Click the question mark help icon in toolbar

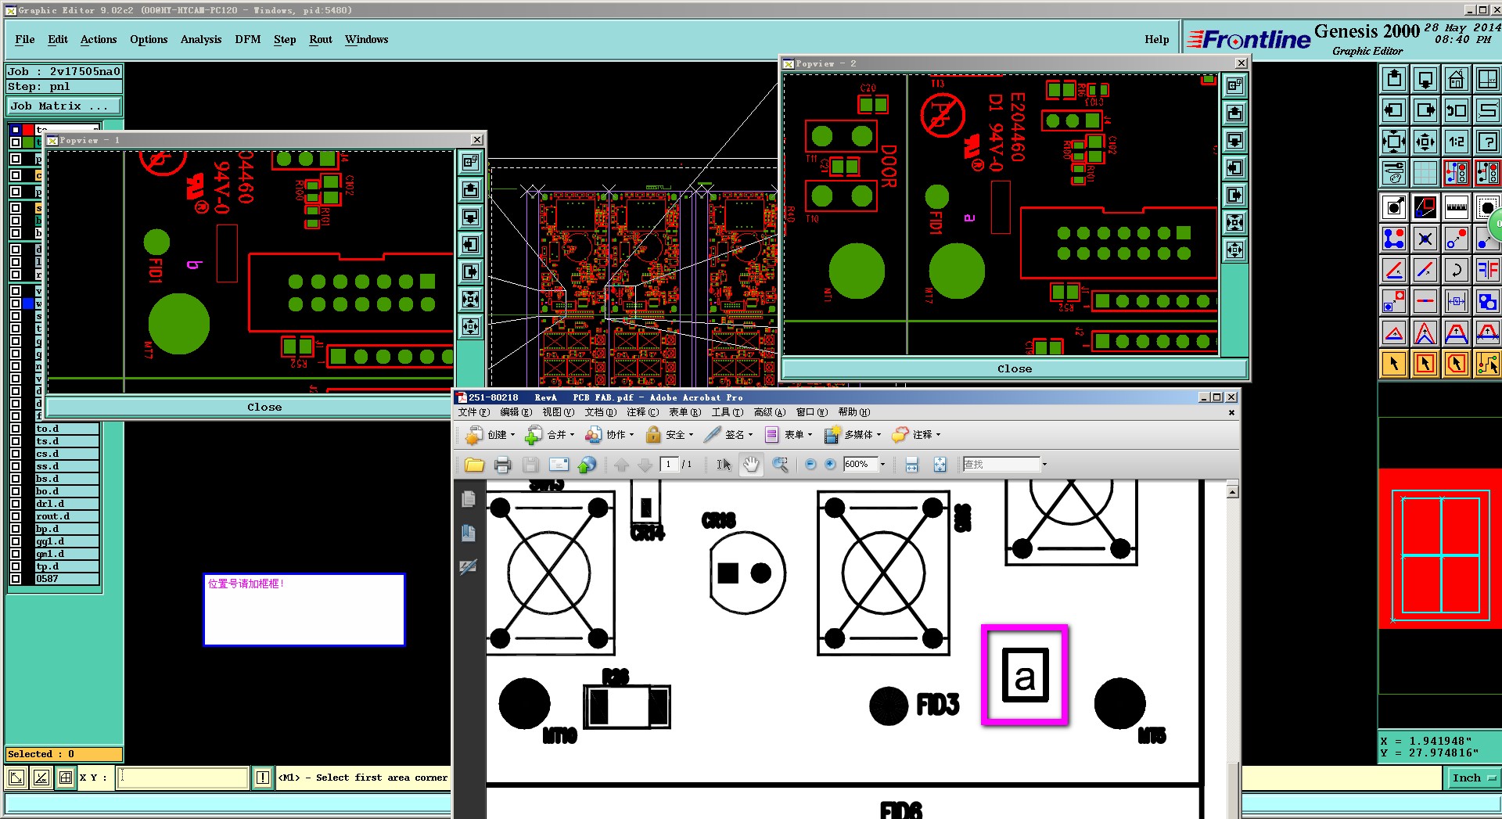coord(1487,142)
